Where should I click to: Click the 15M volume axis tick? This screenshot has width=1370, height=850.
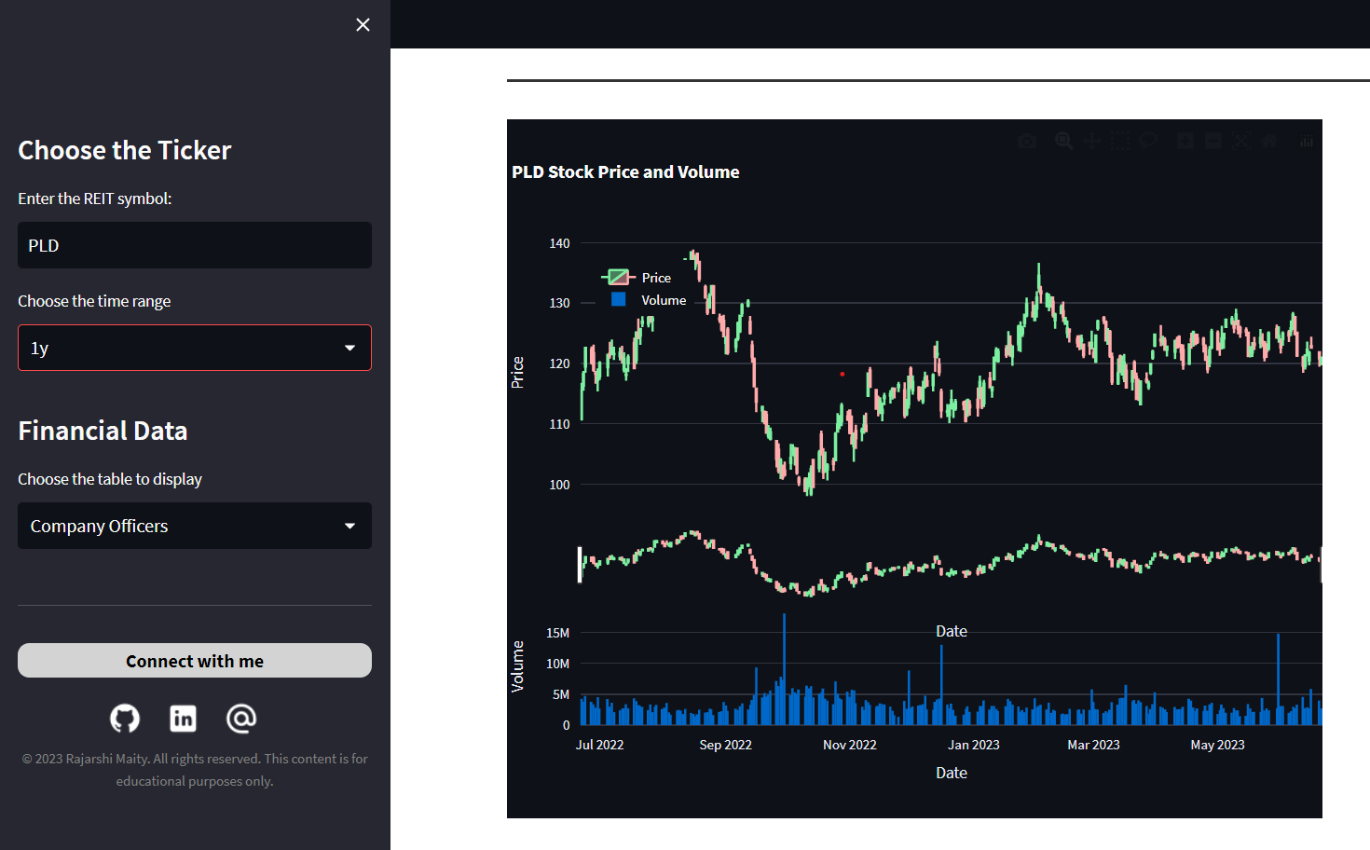(x=557, y=633)
